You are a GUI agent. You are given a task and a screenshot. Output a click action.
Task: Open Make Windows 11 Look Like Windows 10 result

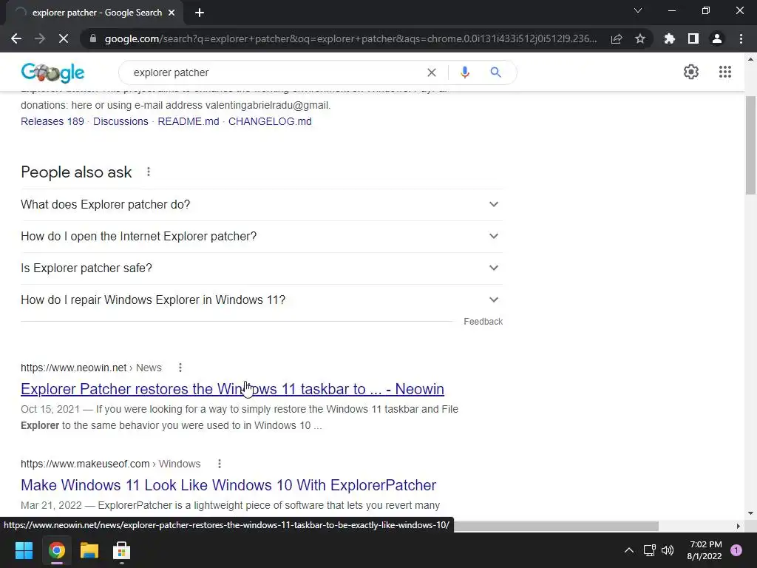[228, 485]
